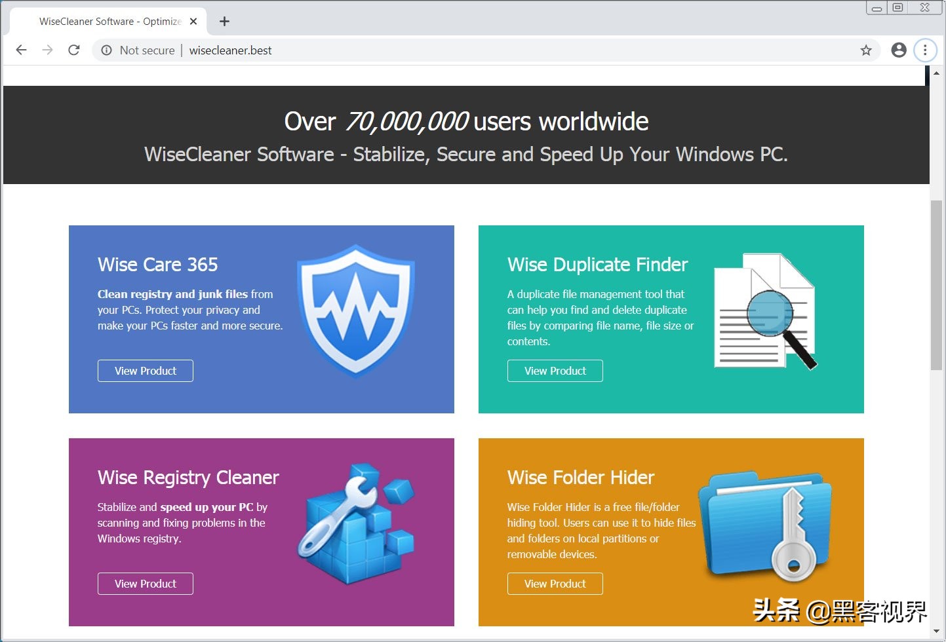Click the Wise Folder Hider folder key icon

765,526
